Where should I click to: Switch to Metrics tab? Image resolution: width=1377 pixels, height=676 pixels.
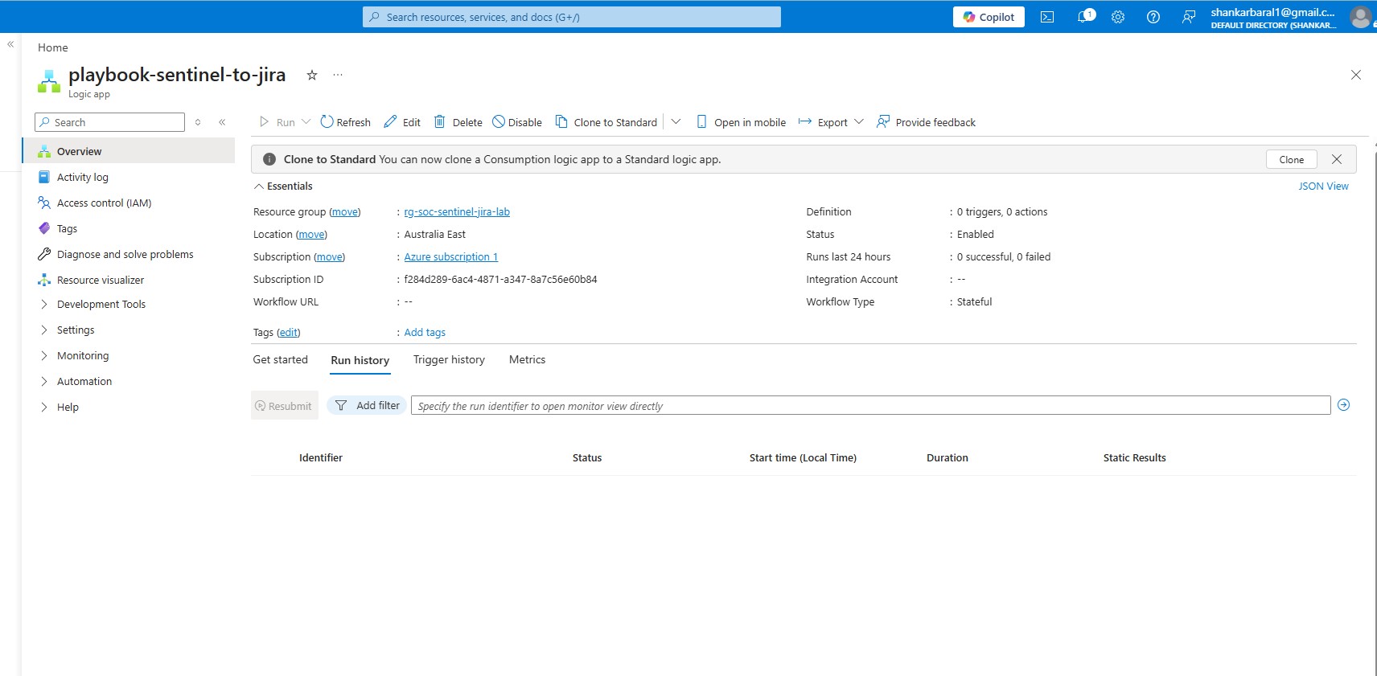pos(527,360)
